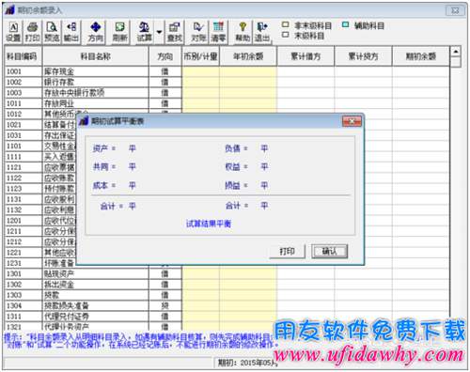Expand the dropdown arrow beside 试算
Viewport: 470px width, 372px height.
tap(159, 32)
